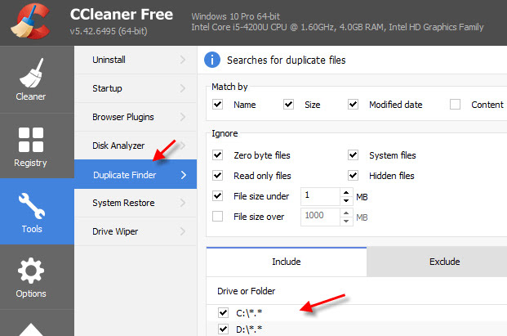Open the Cleaner section broom icon
507x336 pixels.
(31, 73)
